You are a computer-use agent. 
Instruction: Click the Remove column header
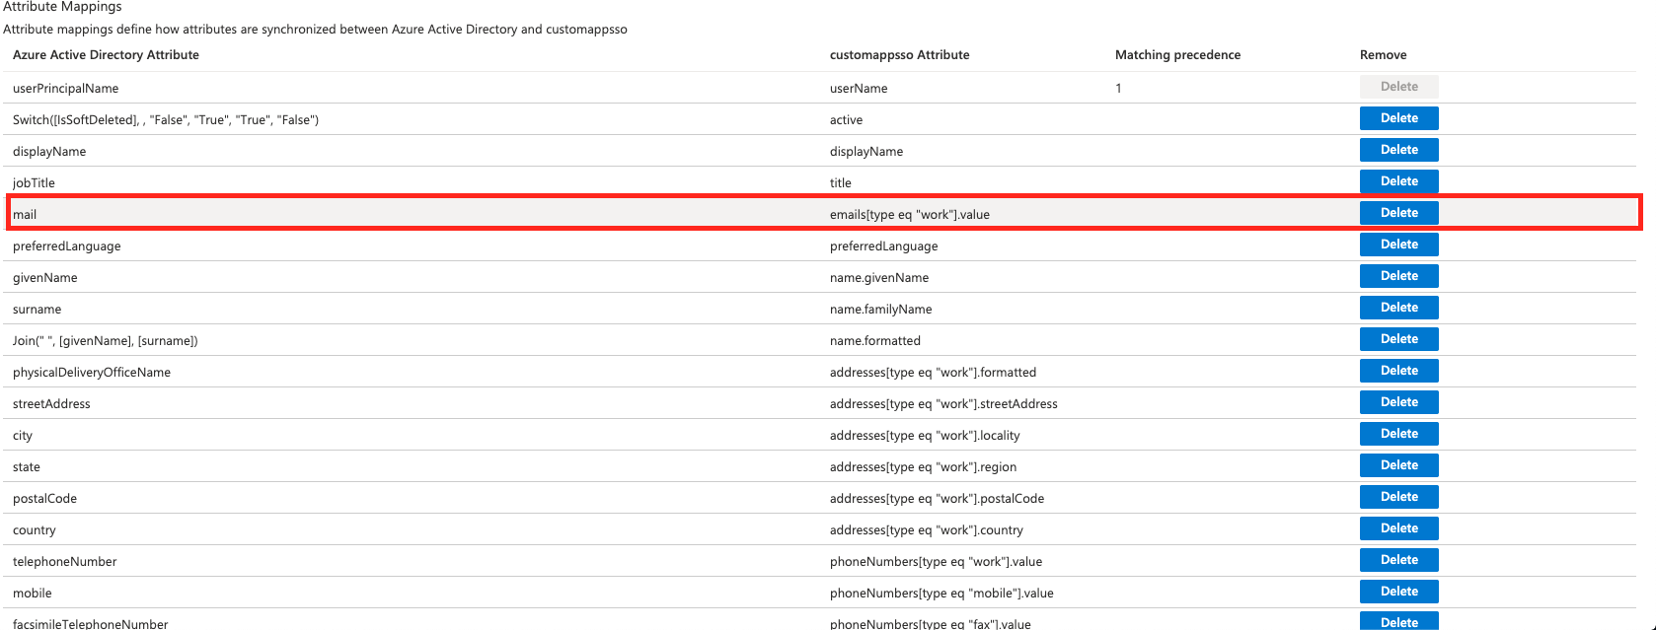click(x=1384, y=55)
